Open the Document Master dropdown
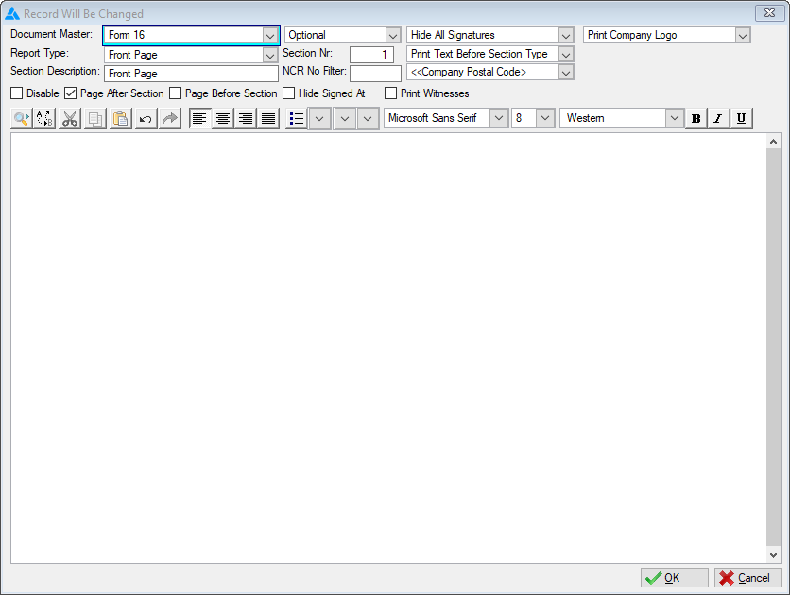790x595 pixels. [x=269, y=36]
